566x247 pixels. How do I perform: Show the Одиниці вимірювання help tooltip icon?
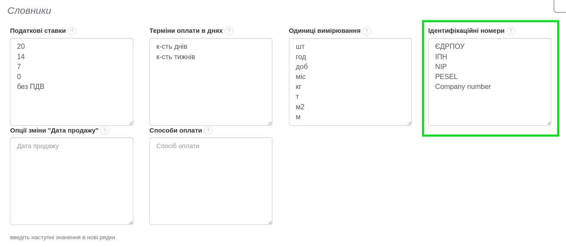[x=367, y=31]
